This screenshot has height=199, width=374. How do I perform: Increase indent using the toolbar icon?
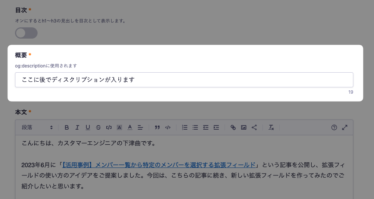(216, 127)
